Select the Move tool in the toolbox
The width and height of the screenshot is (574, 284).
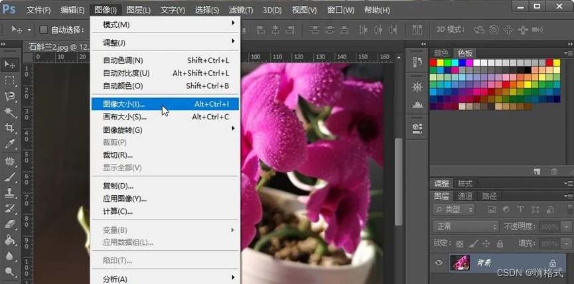10,65
